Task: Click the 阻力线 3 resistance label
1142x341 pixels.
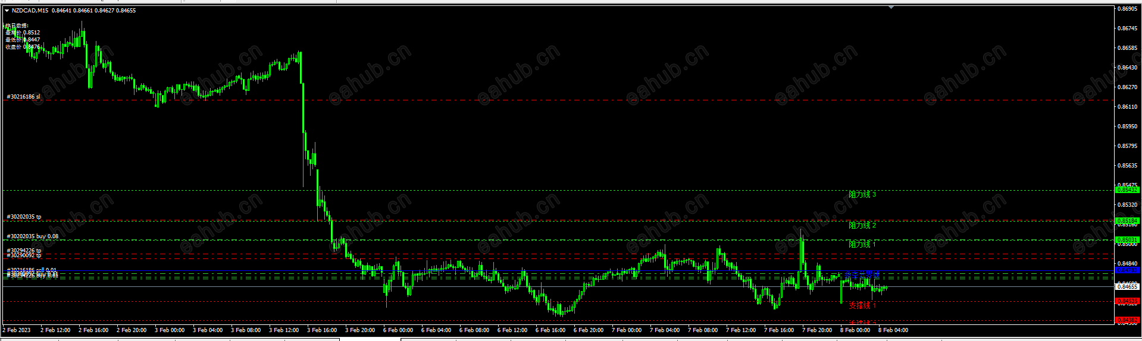Action: pyautogui.click(x=862, y=195)
